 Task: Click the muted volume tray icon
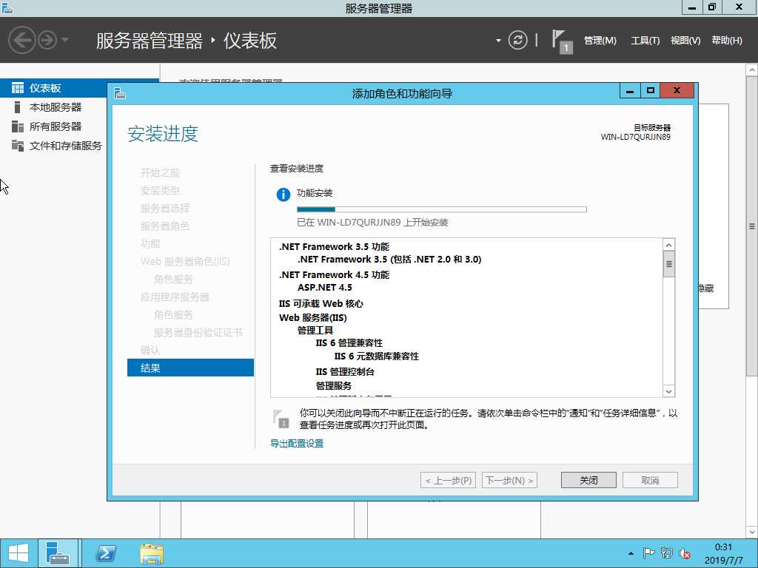pos(684,553)
